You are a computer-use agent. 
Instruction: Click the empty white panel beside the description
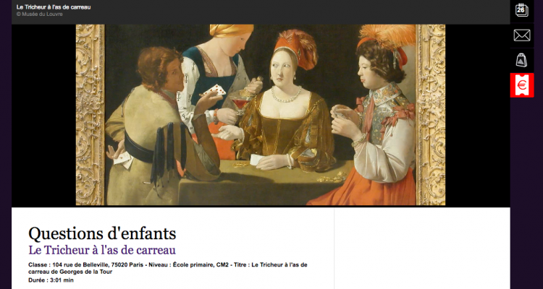pos(422,249)
